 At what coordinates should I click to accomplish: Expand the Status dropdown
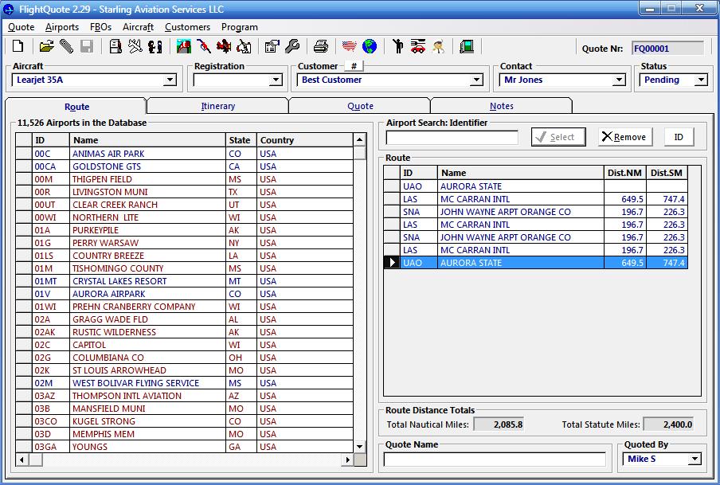(701, 80)
